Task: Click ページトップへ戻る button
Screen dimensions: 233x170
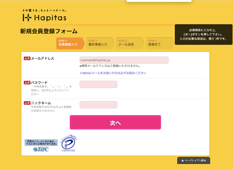Action: click(x=194, y=161)
